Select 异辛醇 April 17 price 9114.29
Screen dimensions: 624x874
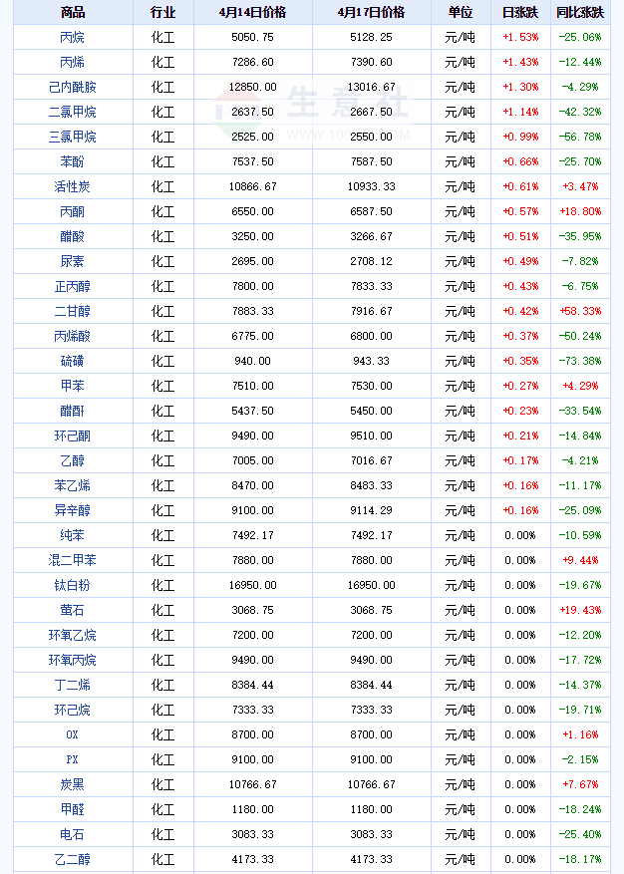[x=372, y=510]
